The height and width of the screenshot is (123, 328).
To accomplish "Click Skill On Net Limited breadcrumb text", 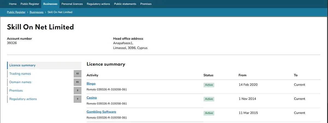I will [60, 12].
